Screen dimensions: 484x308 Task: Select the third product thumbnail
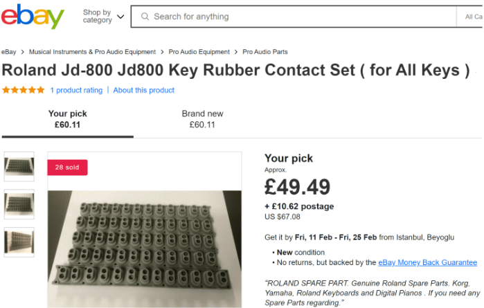click(19, 242)
